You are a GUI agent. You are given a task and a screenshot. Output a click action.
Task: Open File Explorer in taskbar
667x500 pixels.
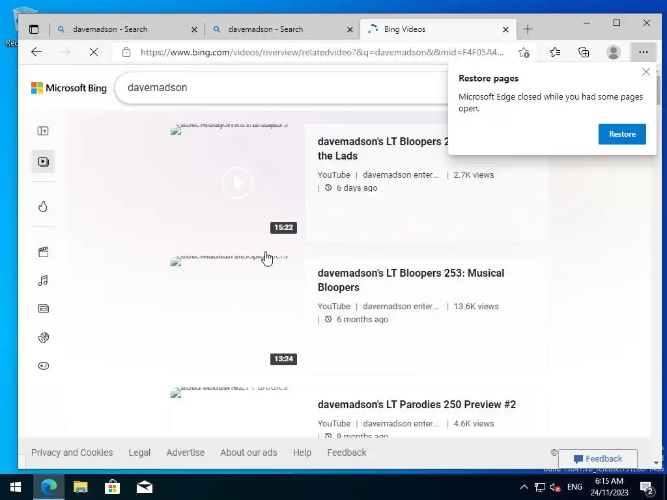(80, 487)
